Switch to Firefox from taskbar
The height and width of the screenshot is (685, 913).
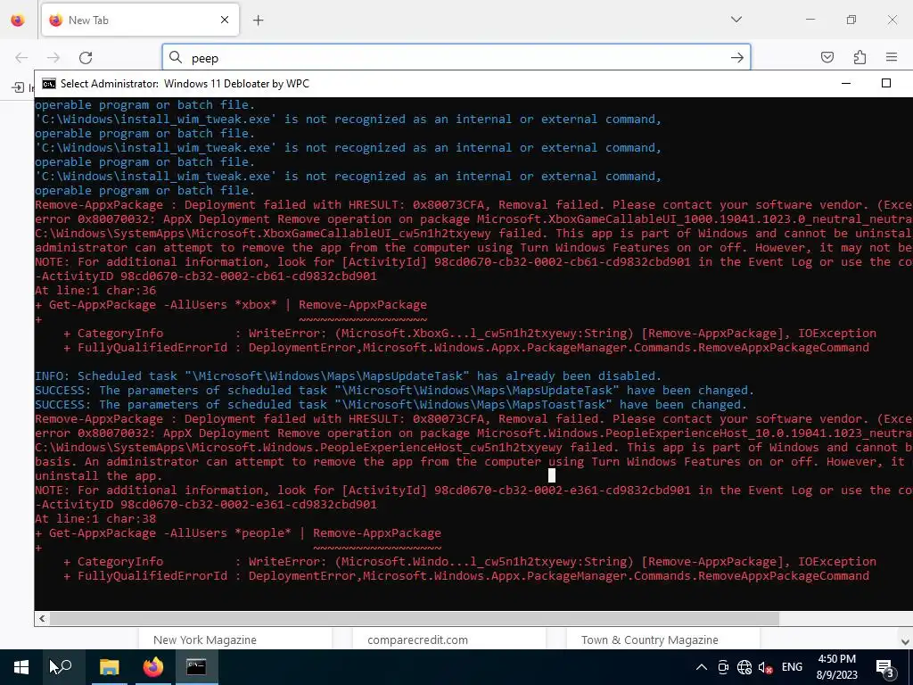pyautogui.click(x=153, y=667)
